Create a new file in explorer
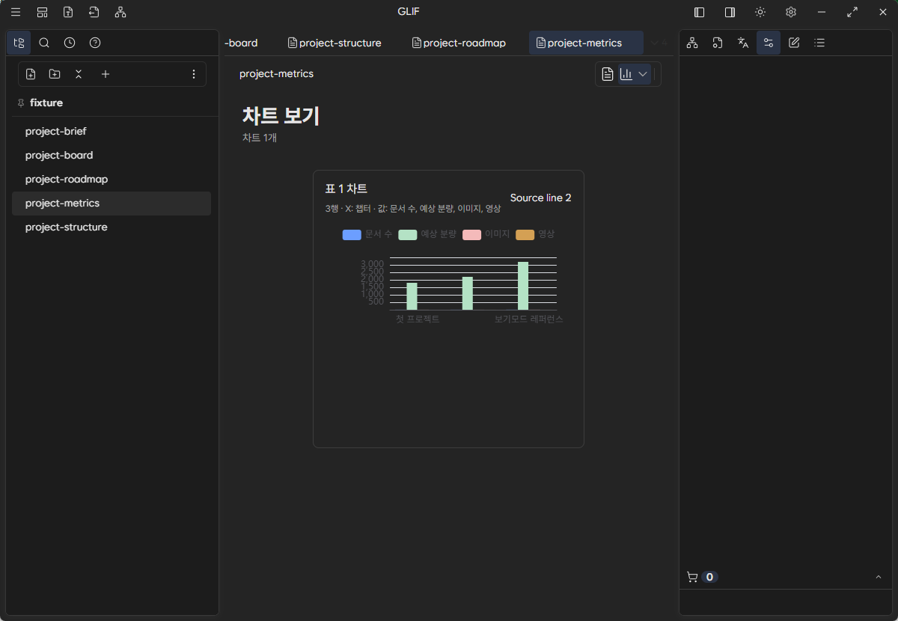 31,74
